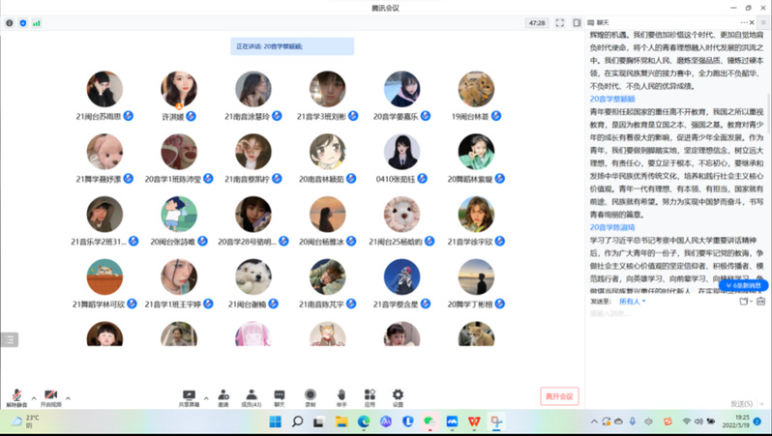This screenshot has height=436, width=772.
Task: Expand video options arrow beside 开启视频
Action: click(x=68, y=397)
